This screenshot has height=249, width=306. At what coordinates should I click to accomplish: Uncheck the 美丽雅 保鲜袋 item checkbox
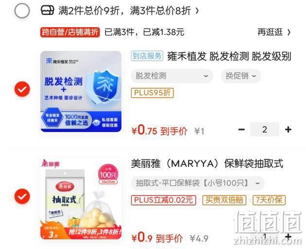click(22, 197)
